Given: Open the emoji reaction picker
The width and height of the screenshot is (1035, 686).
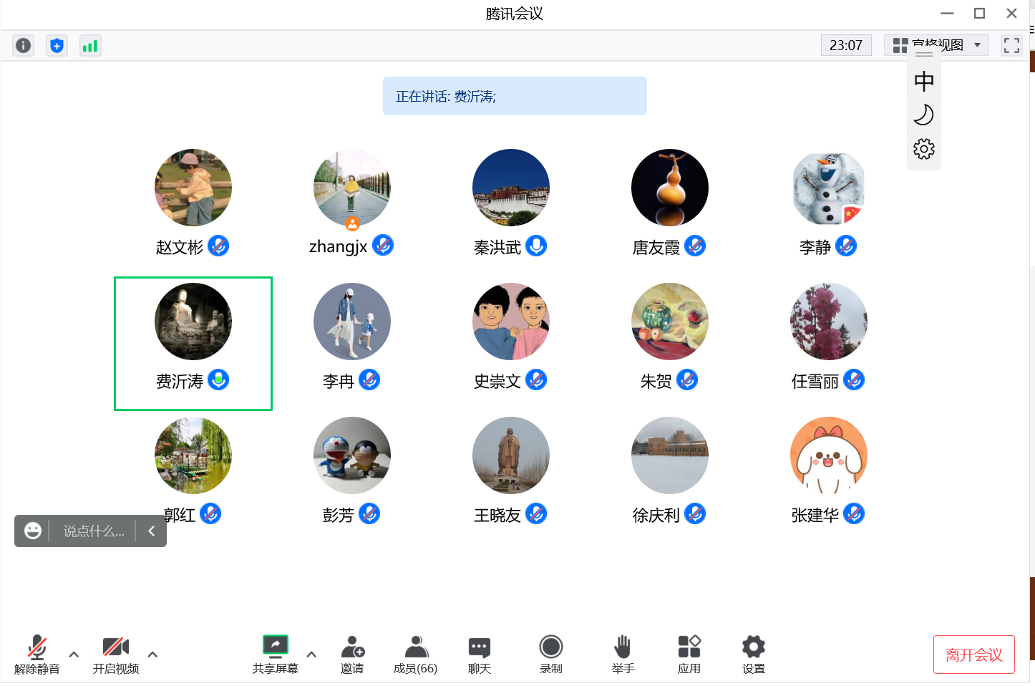Looking at the screenshot, I should (x=33, y=531).
